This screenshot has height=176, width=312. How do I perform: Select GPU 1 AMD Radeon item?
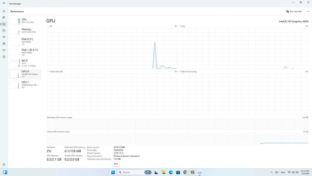tap(25, 85)
